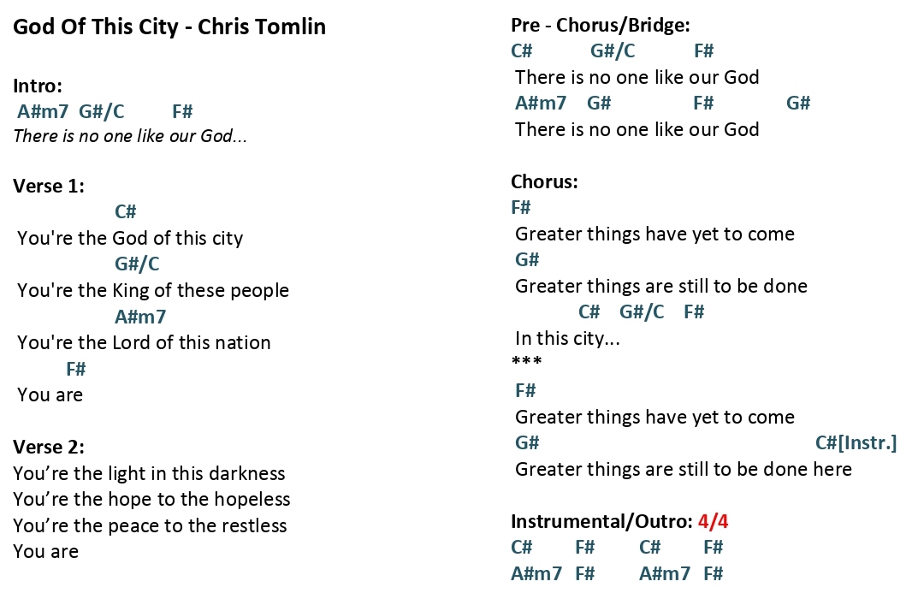Click the italic line There is no one like our God
The width and height of the screenshot is (918, 605).
point(130,136)
